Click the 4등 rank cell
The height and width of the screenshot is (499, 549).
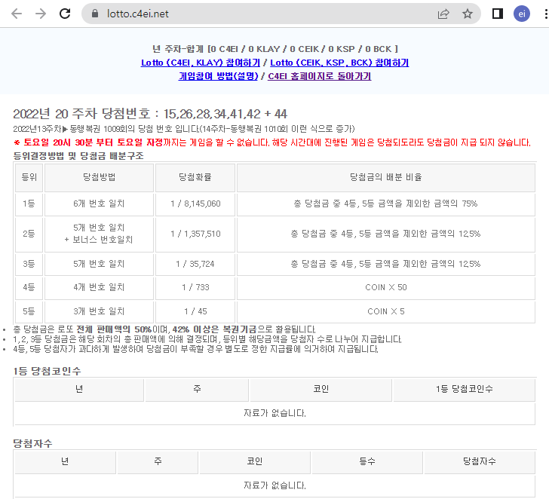29,288
